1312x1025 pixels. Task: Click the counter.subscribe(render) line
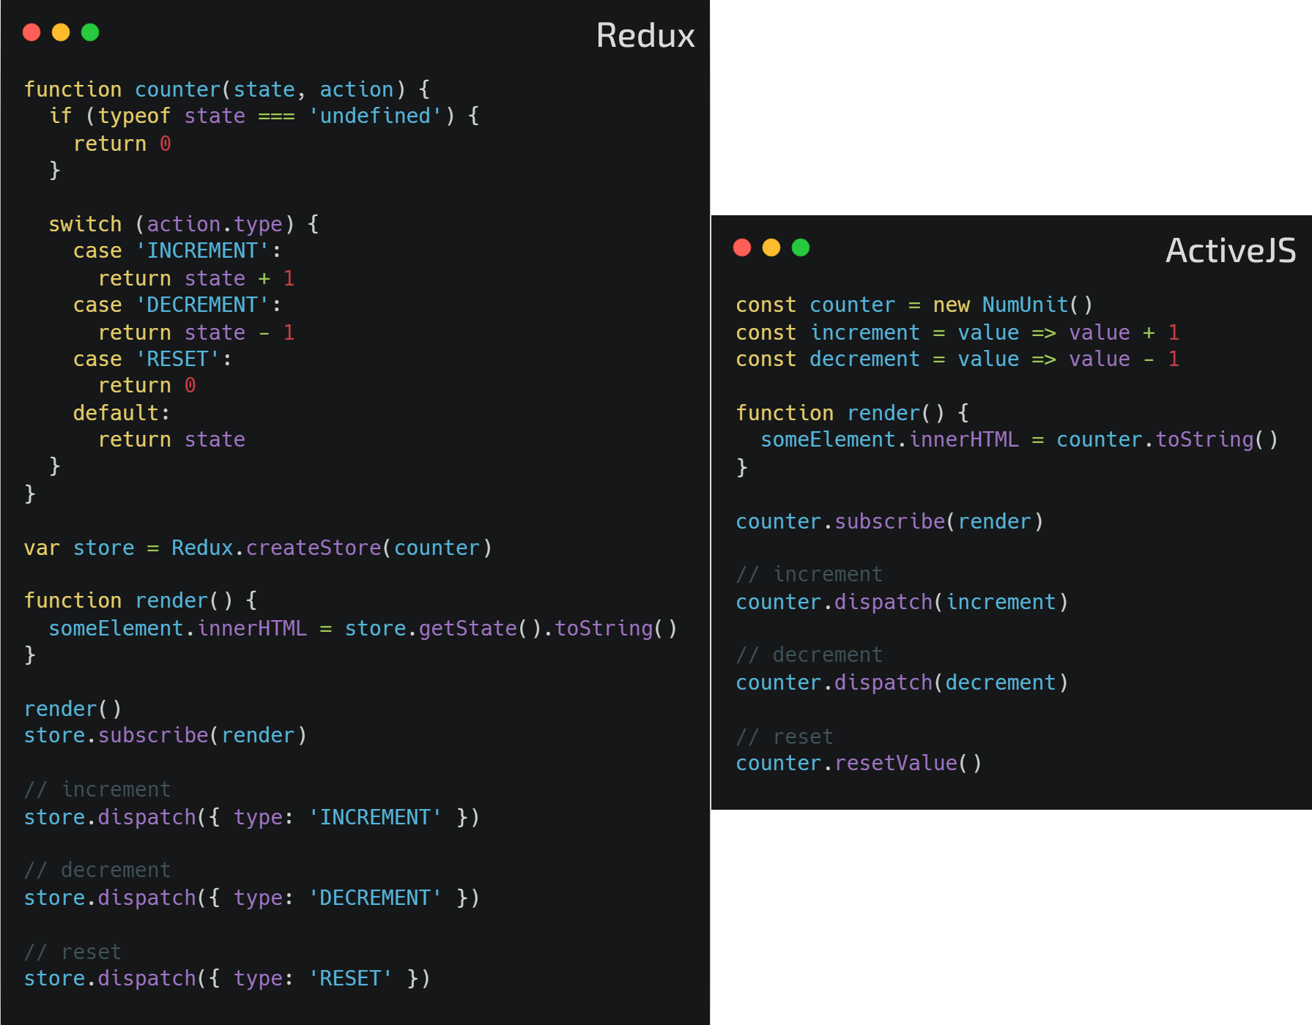point(889,521)
